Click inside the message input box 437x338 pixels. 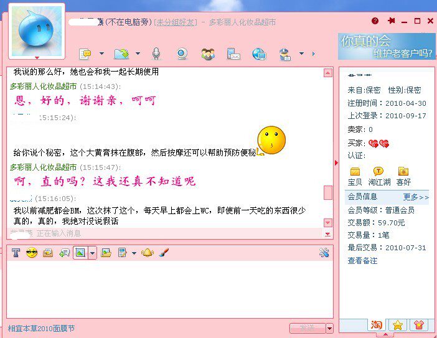170,289
